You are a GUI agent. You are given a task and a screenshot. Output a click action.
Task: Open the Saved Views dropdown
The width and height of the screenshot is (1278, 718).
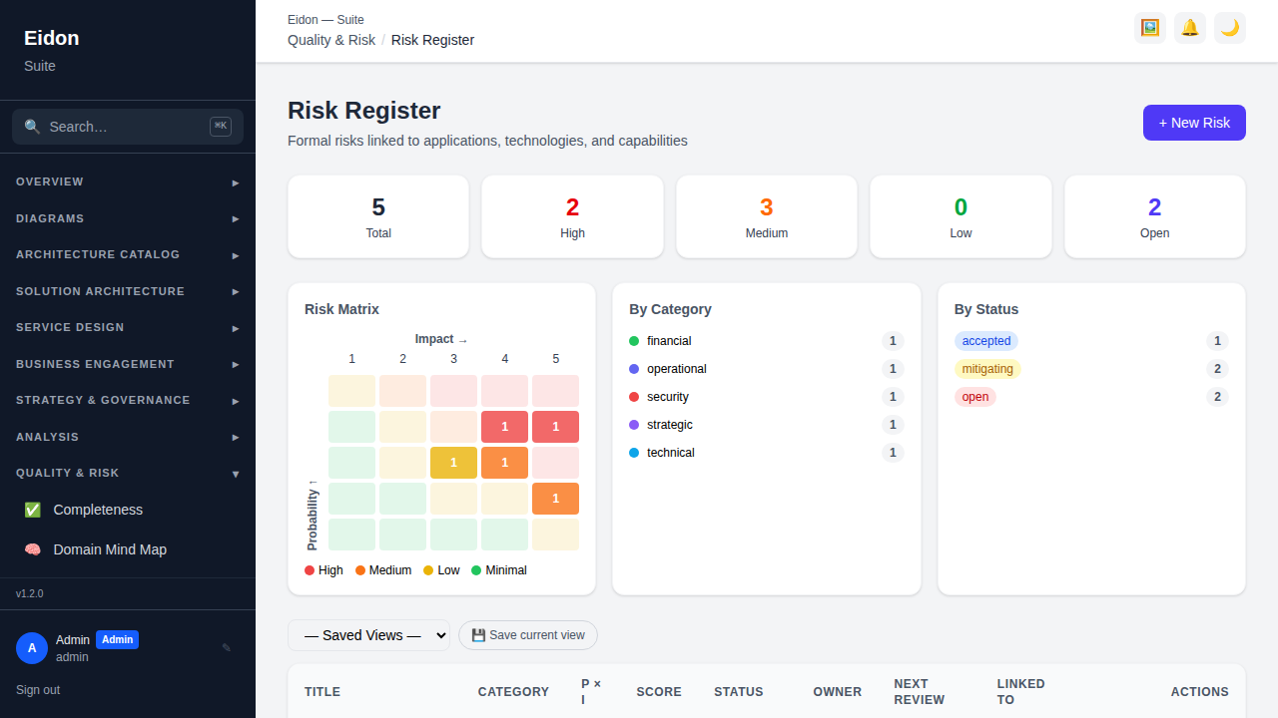coord(368,635)
